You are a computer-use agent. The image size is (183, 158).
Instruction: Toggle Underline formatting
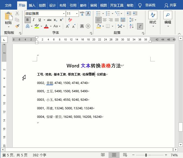coord(40,20)
